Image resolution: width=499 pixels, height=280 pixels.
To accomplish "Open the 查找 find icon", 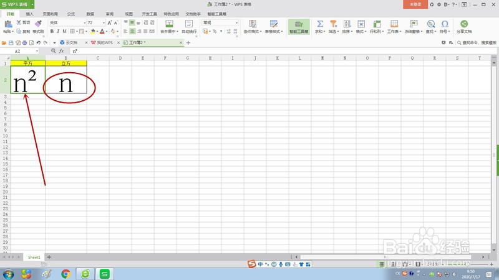I will 431,24.
